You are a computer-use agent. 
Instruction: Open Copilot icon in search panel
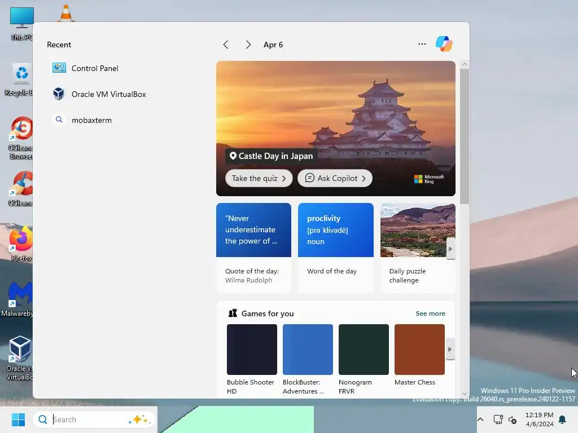pyautogui.click(x=444, y=44)
